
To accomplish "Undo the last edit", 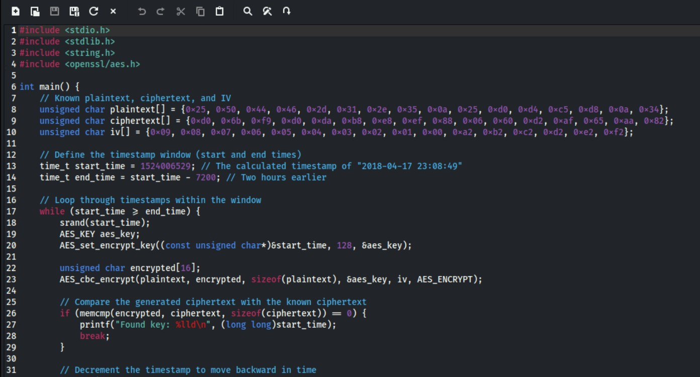I will [141, 11].
